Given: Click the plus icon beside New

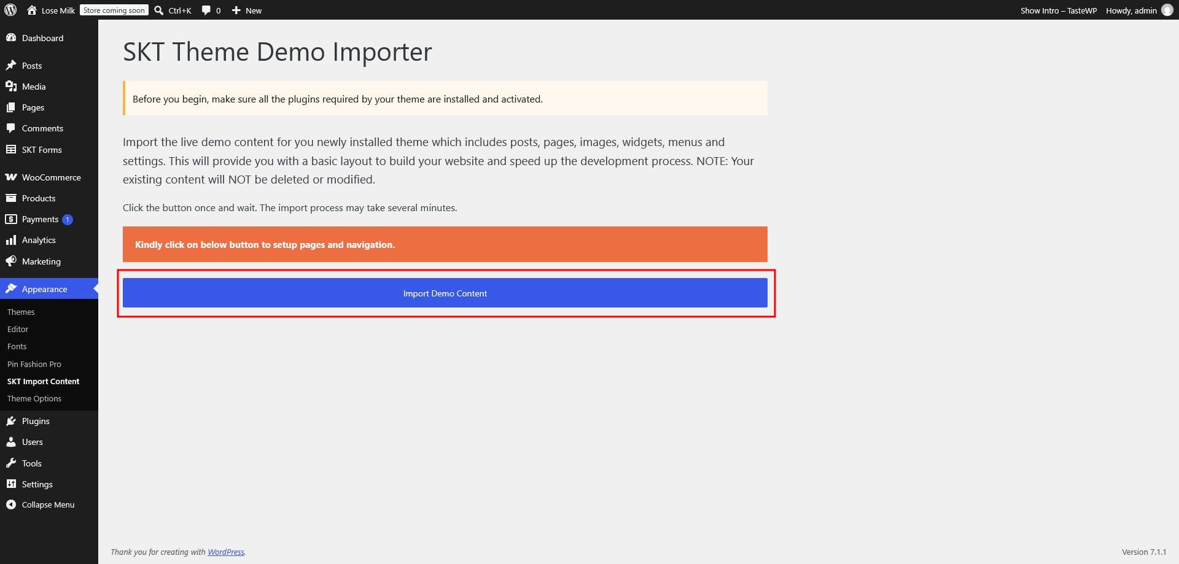Looking at the screenshot, I should [236, 10].
